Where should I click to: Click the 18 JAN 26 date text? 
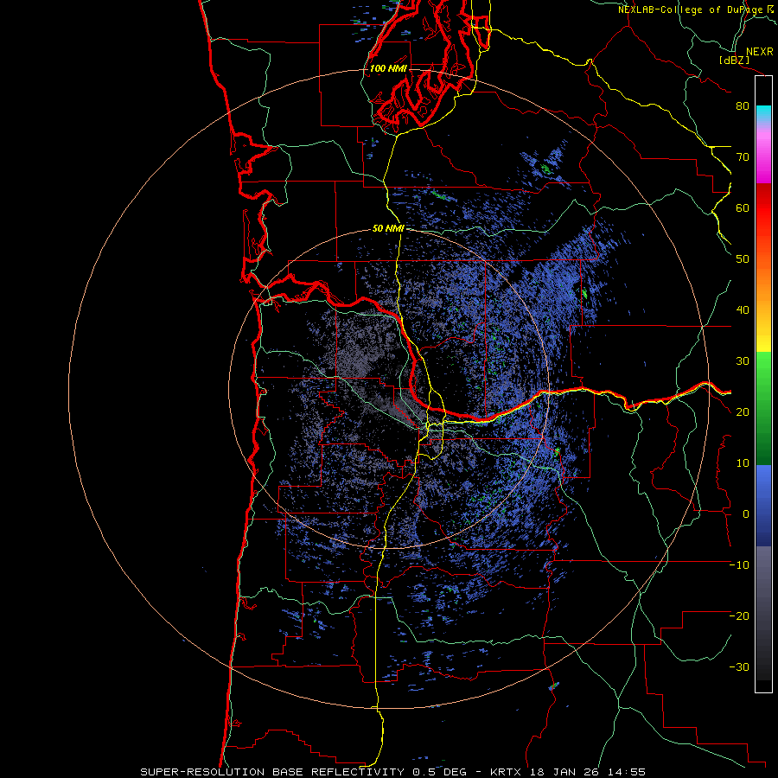point(565,772)
